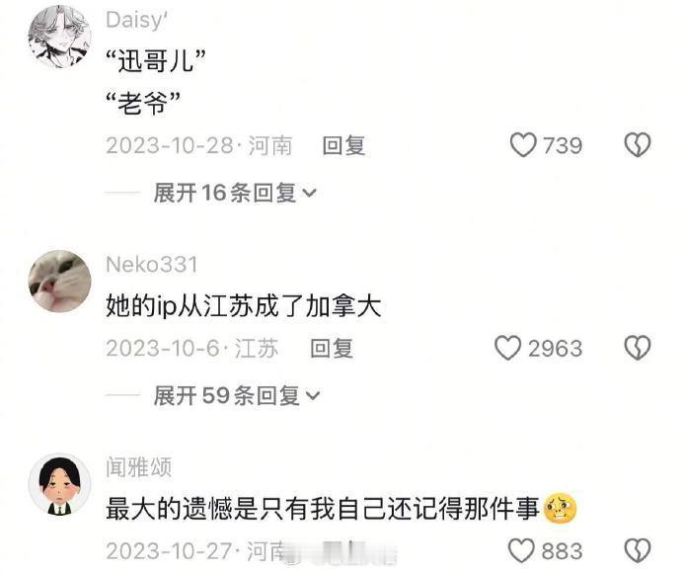Like 闻雅颂's comment with 883 likes
This screenshot has width=681, height=573.
point(521,550)
